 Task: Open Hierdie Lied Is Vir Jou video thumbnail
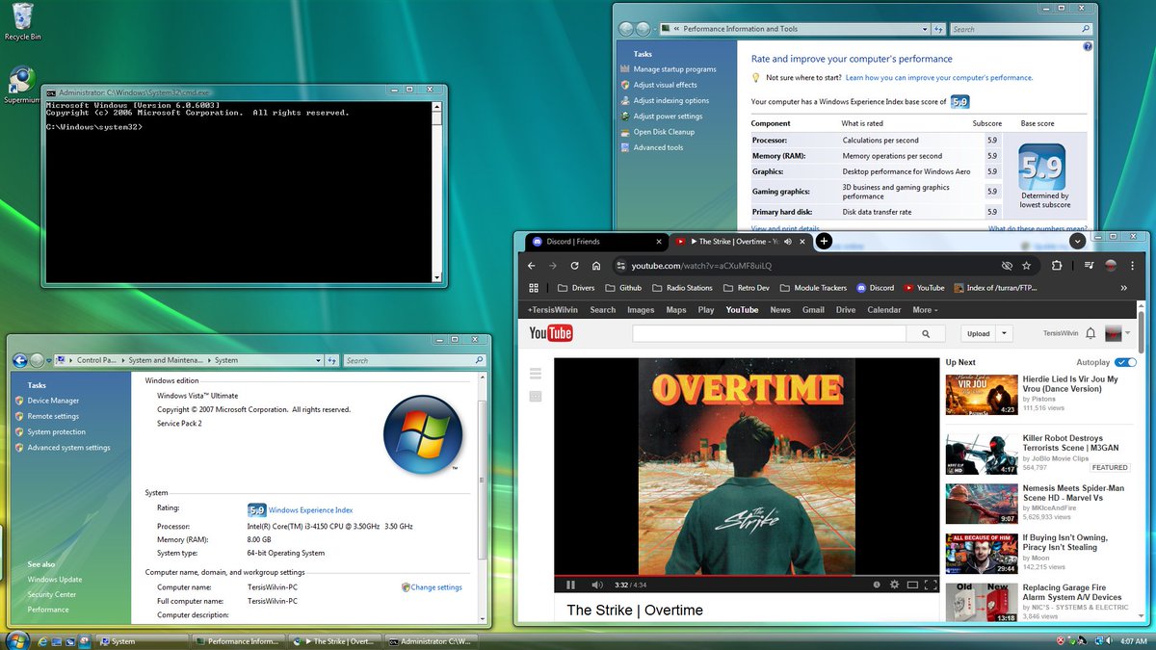point(982,395)
